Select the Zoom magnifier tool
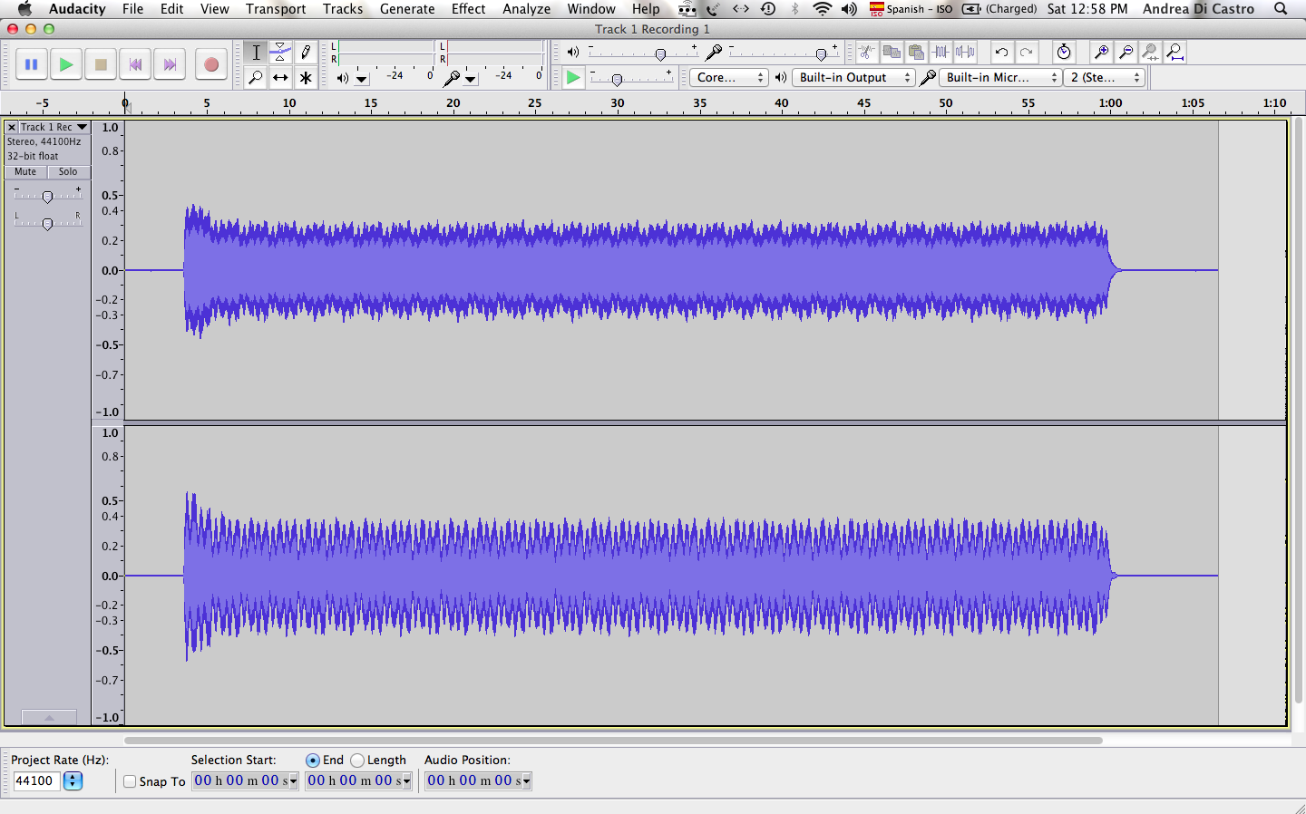The width and height of the screenshot is (1306, 814). click(256, 78)
